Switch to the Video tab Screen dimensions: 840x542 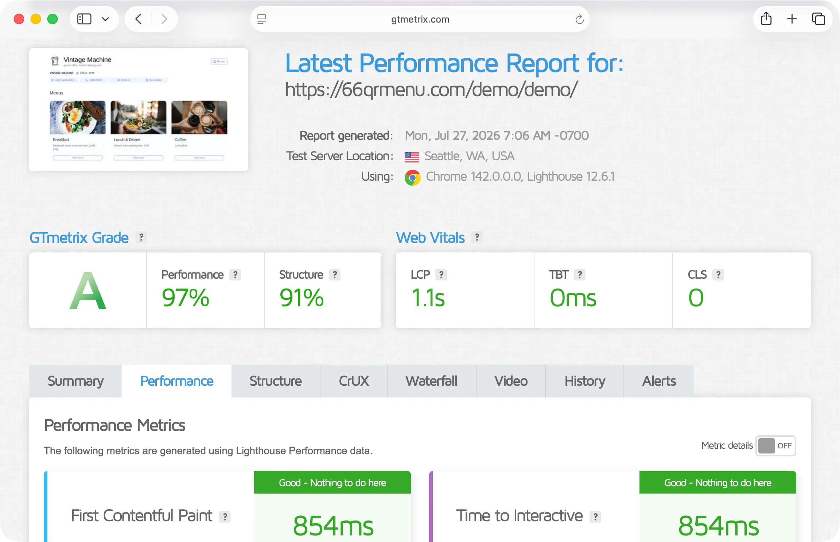[x=511, y=381]
